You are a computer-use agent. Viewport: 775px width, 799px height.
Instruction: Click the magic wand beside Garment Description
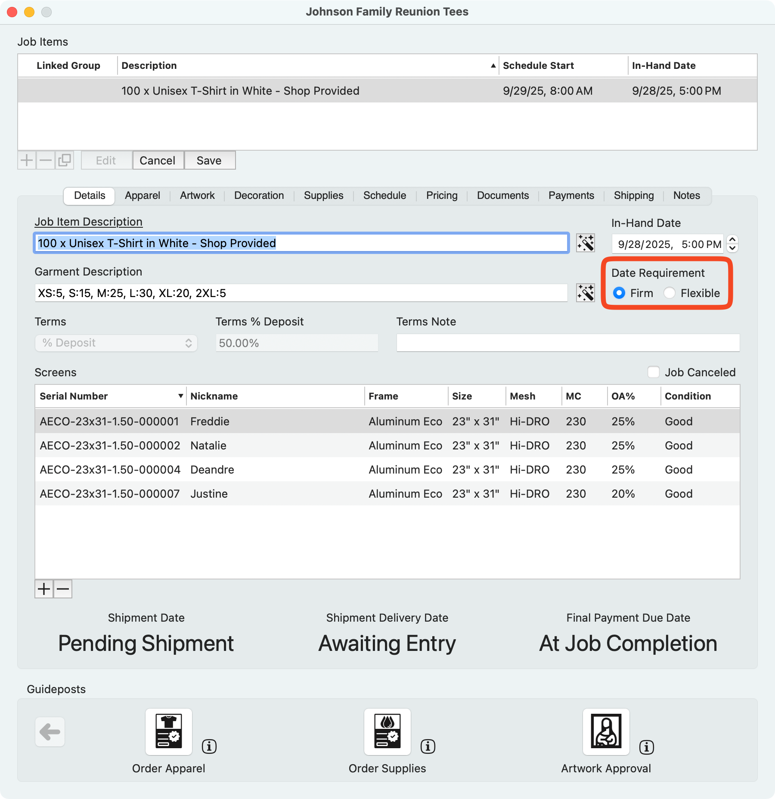pos(586,293)
